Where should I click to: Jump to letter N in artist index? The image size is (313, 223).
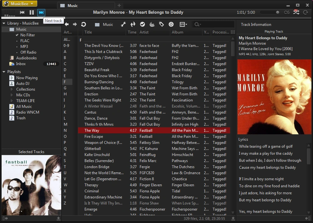coord(65,130)
